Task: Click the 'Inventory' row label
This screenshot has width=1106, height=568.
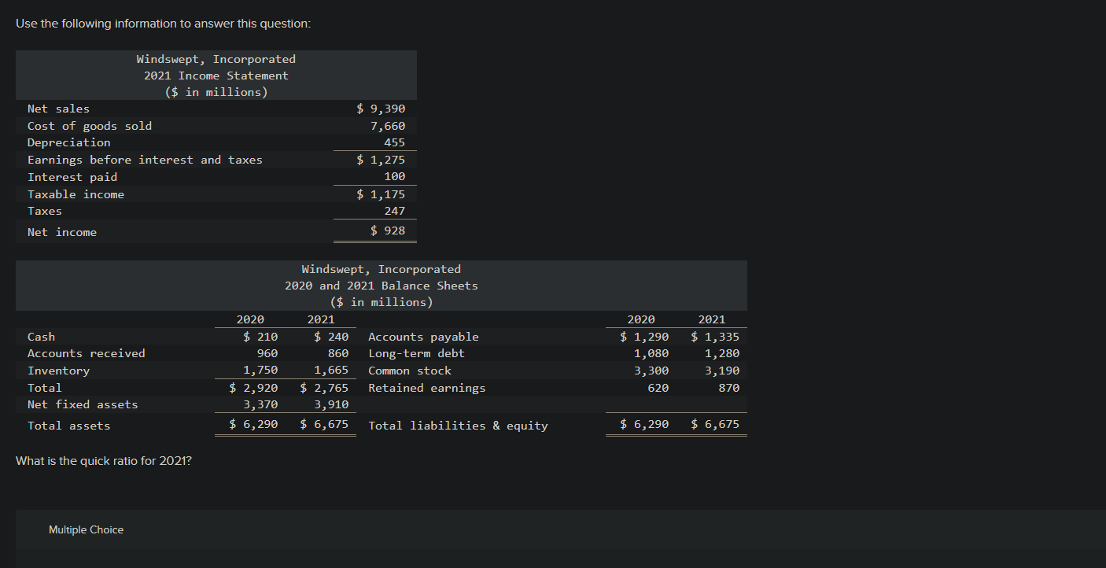Action: pos(58,371)
